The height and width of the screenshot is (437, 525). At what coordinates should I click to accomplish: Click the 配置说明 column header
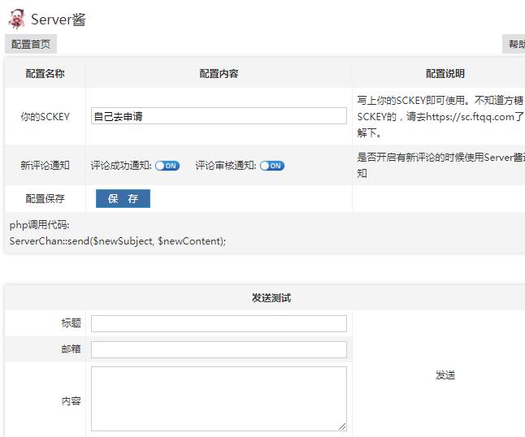coord(445,73)
